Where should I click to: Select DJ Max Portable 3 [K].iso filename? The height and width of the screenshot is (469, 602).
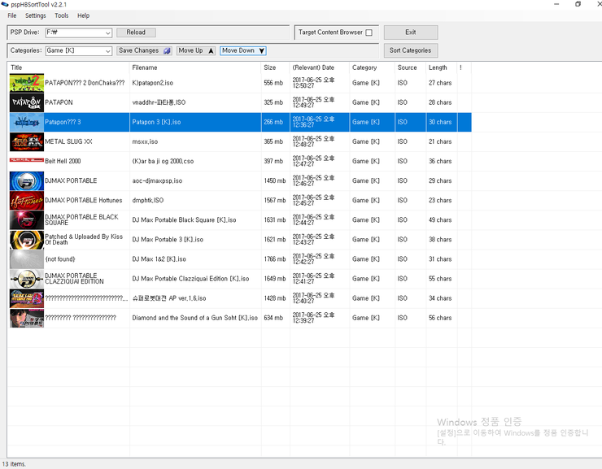(x=168, y=239)
